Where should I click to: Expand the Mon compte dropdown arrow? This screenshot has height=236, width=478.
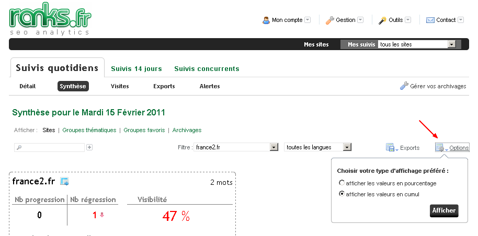point(308,20)
